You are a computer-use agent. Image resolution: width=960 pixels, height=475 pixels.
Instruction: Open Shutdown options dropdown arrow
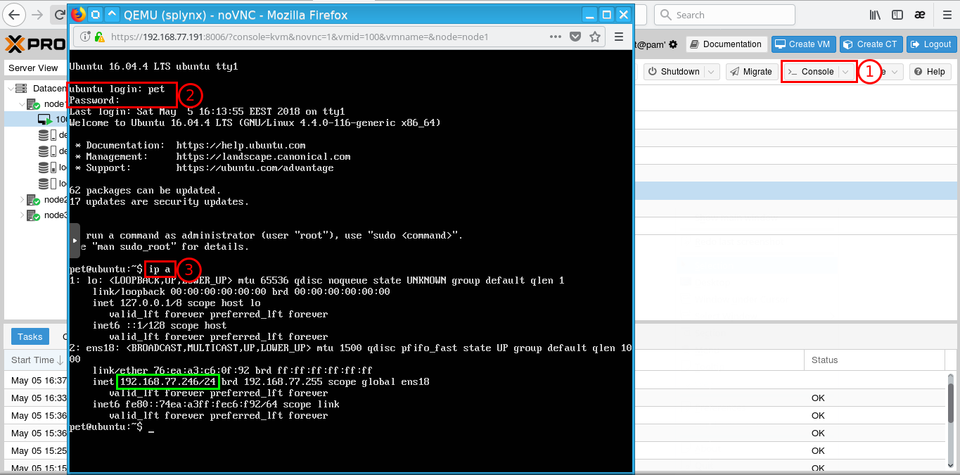(x=711, y=72)
